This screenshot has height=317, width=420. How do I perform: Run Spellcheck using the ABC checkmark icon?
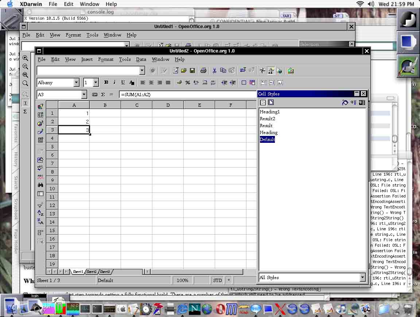[x=40, y=168]
